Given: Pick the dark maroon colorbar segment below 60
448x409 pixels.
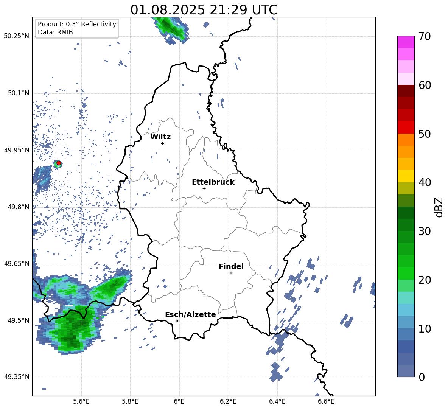Looking at the screenshot, I should [x=406, y=91].
